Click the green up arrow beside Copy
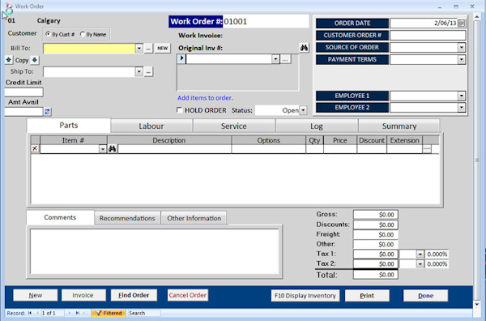This screenshot has width=486, height=321. (x=9, y=60)
